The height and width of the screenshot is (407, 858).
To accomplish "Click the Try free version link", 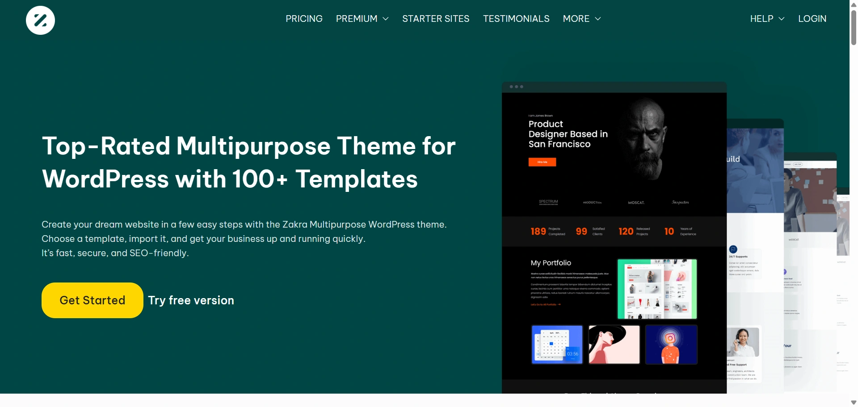I will 191,300.
